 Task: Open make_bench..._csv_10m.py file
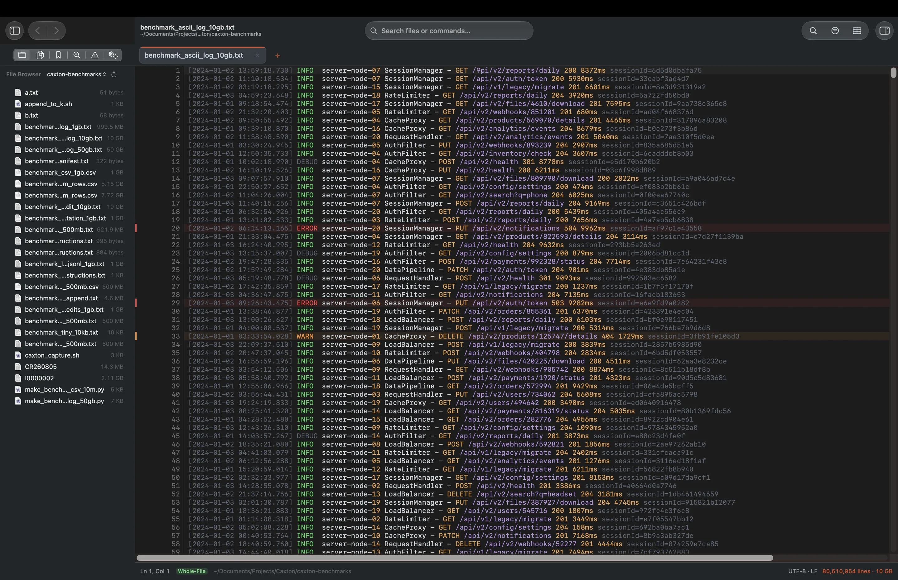tap(69, 389)
